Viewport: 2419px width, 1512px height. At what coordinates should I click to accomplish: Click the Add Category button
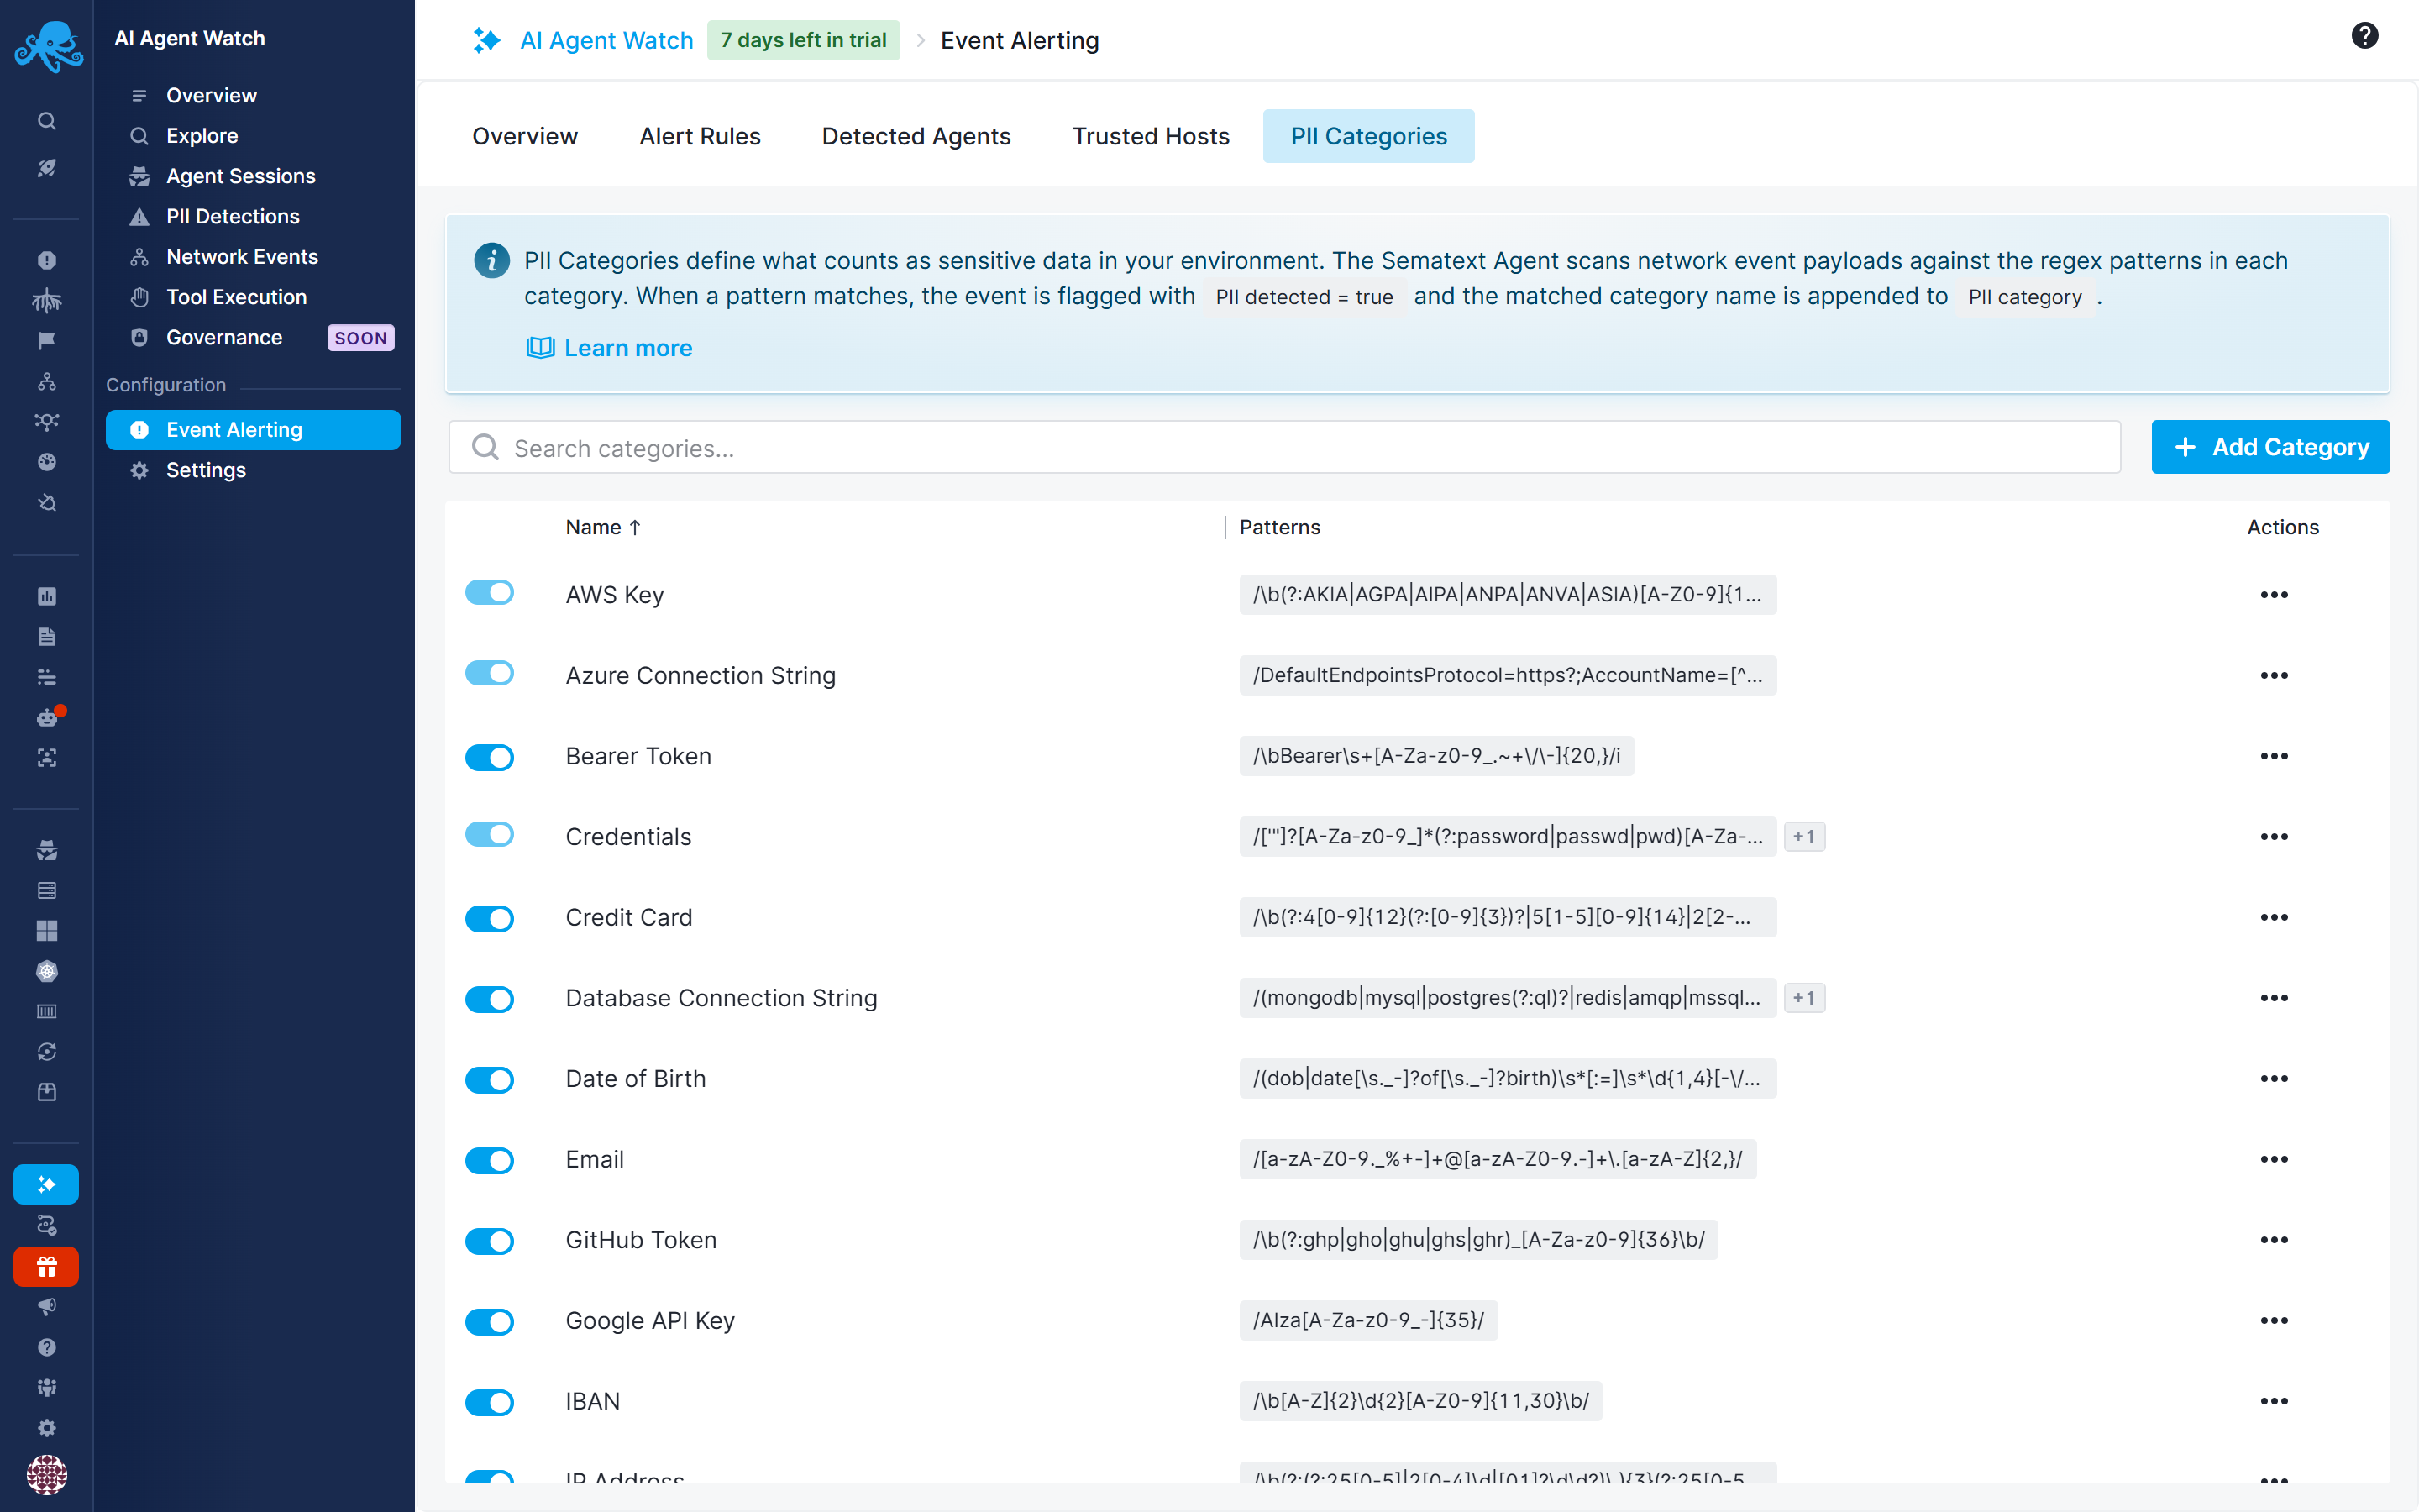(2270, 447)
